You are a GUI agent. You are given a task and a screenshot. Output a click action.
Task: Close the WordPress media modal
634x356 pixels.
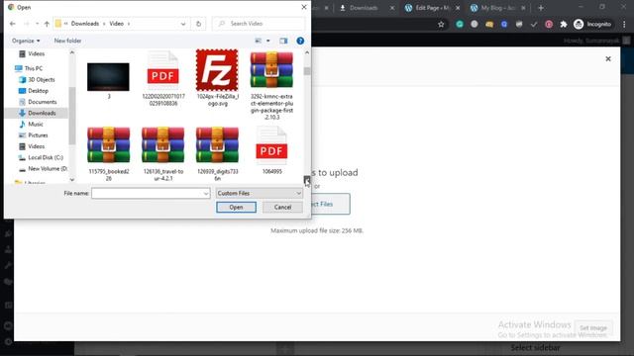[x=608, y=59]
